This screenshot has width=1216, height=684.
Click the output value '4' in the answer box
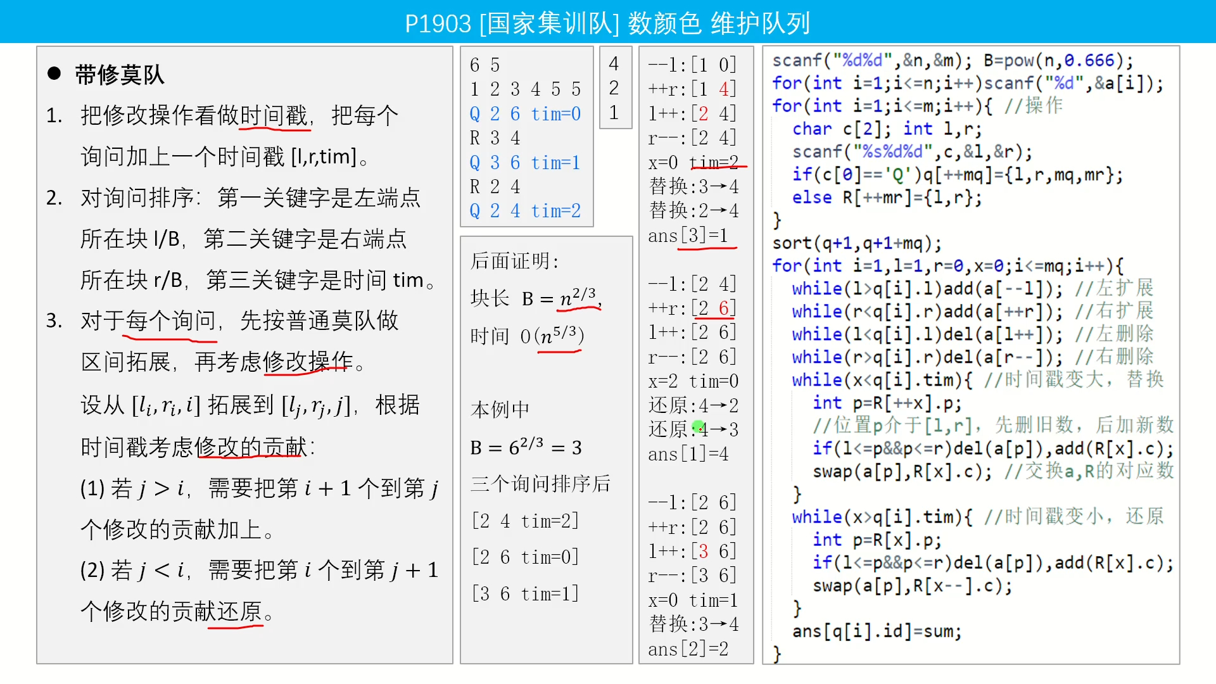[614, 63]
